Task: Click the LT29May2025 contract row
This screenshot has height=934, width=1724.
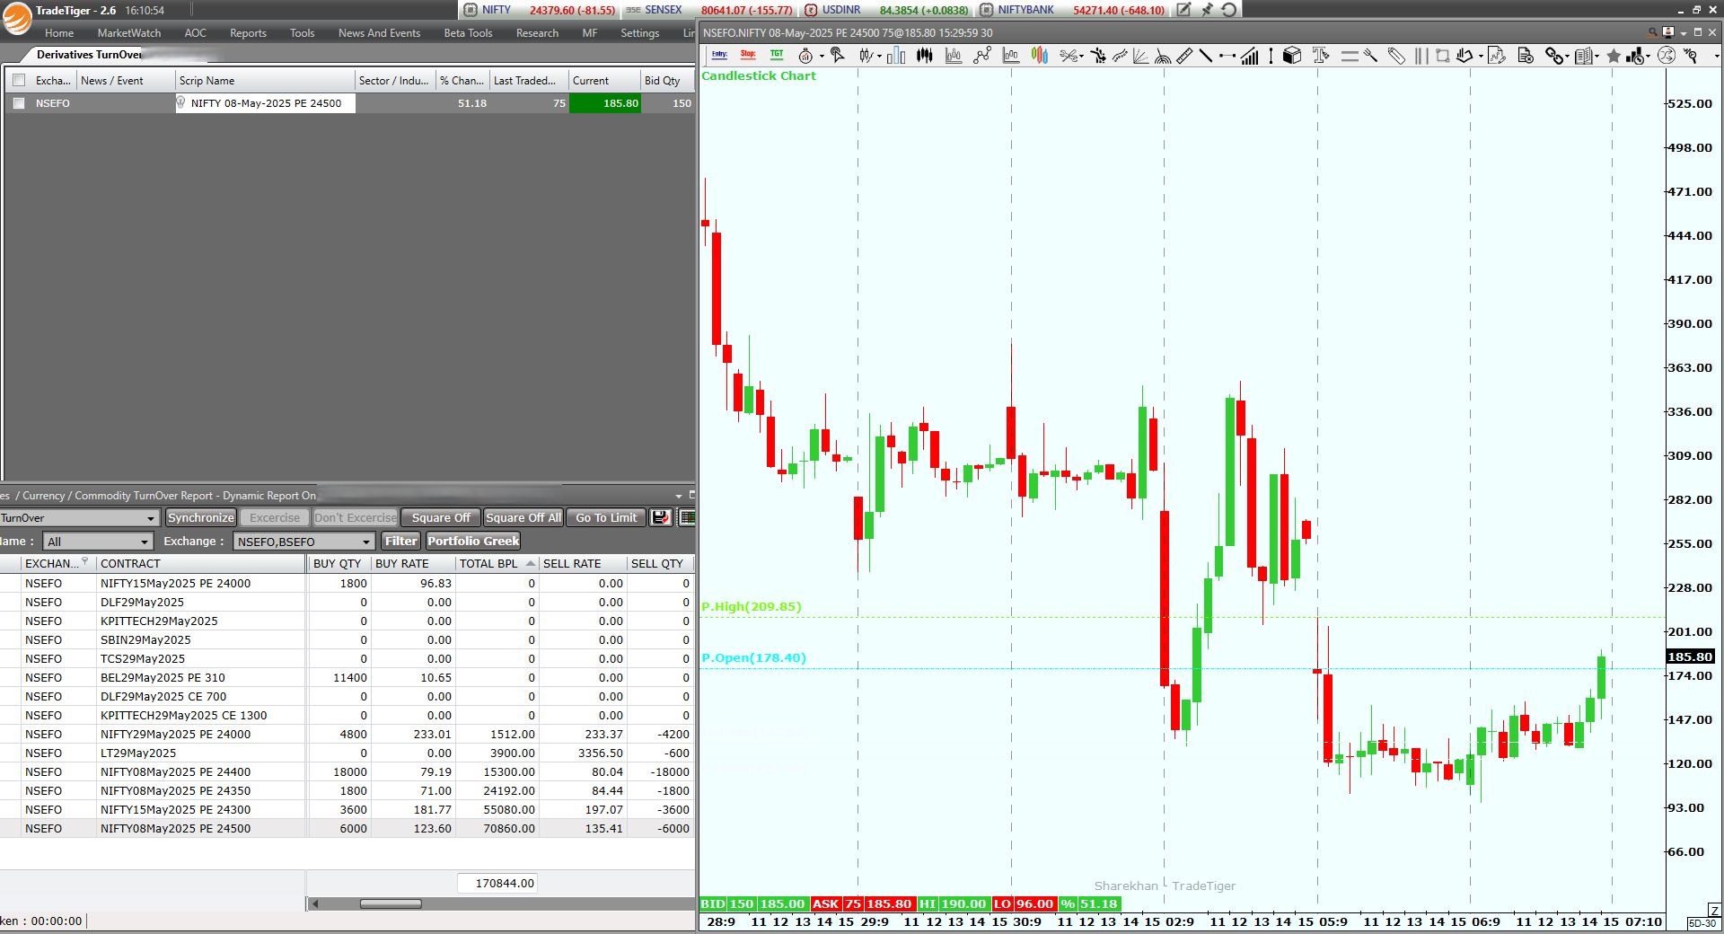Action: click(x=347, y=753)
